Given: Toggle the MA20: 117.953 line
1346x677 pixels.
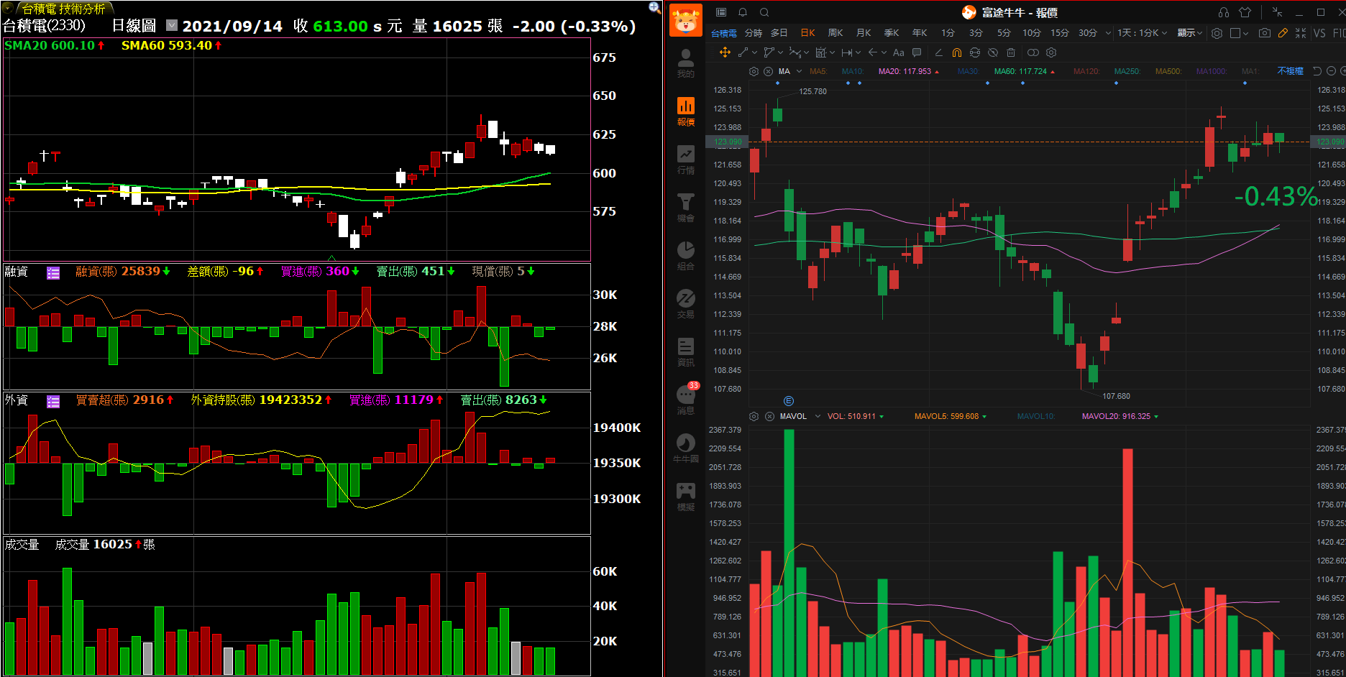Looking at the screenshot, I should [909, 71].
